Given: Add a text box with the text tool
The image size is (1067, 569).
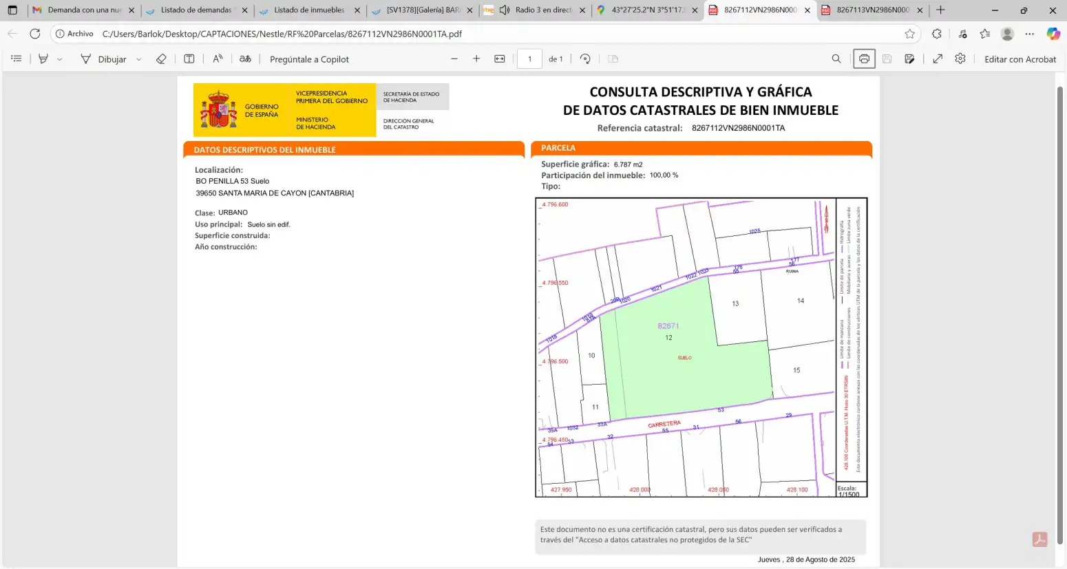Looking at the screenshot, I should click(x=189, y=59).
